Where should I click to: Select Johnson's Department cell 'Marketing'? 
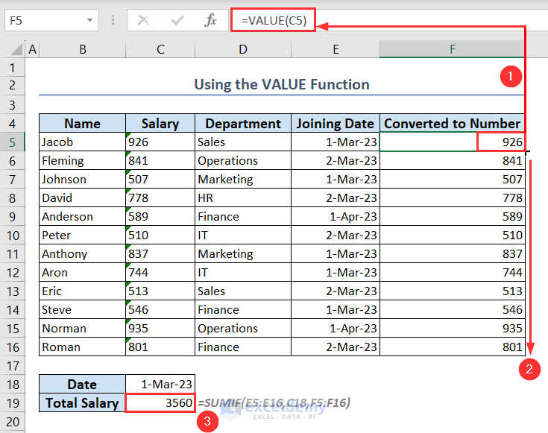[243, 180]
